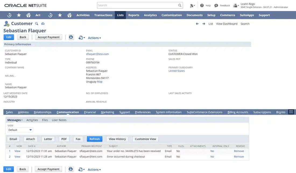This screenshot has width=296, height=173.
Task: Click the envelope icon next to Customer heading
Action: tap(43, 24)
